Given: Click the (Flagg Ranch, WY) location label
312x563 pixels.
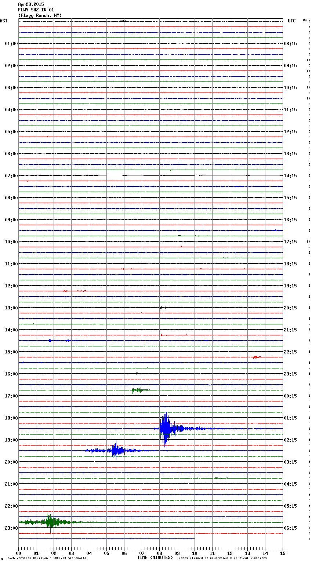Looking at the screenshot, I should click(x=40, y=15).
